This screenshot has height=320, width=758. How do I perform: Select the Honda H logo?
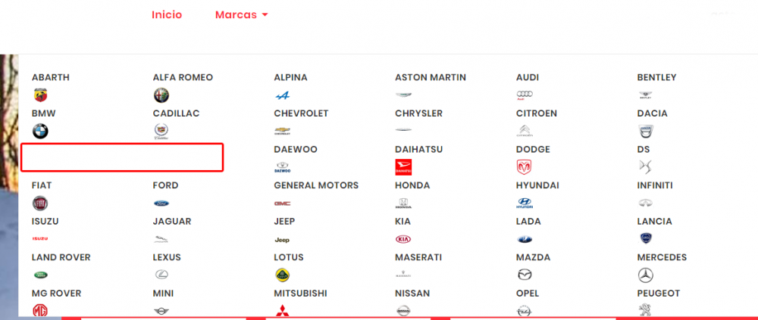[x=403, y=203]
